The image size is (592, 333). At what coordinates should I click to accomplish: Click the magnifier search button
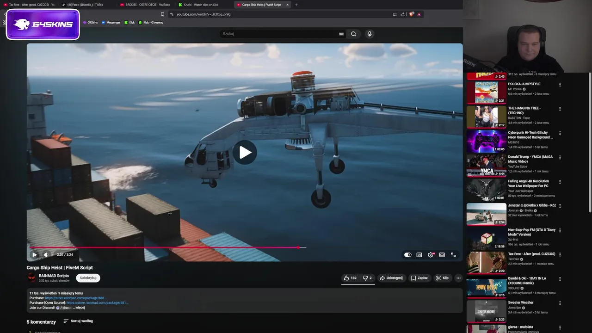pyautogui.click(x=353, y=34)
